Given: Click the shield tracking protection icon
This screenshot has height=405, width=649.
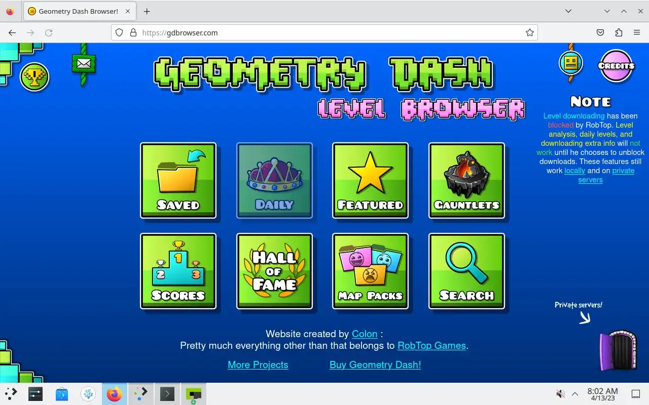Looking at the screenshot, I should click(x=119, y=32).
